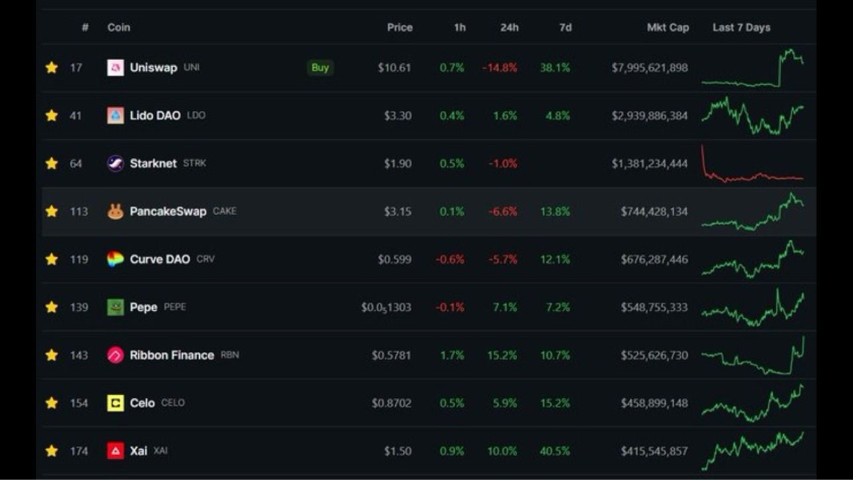Sort table by Coin column header

(x=119, y=27)
